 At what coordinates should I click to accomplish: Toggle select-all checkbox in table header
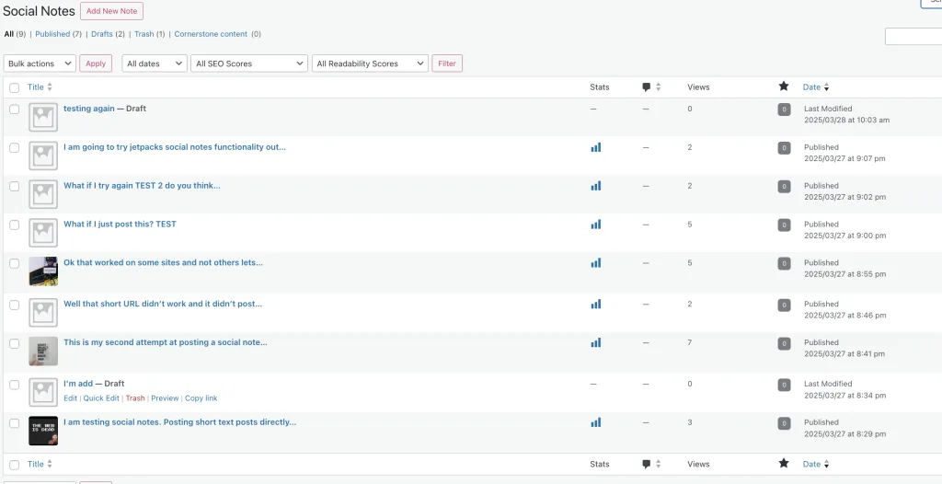(15, 87)
